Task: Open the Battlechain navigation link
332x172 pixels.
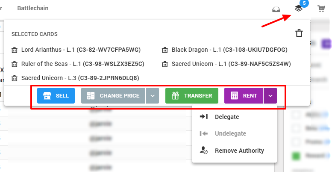Action: click(x=33, y=8)
